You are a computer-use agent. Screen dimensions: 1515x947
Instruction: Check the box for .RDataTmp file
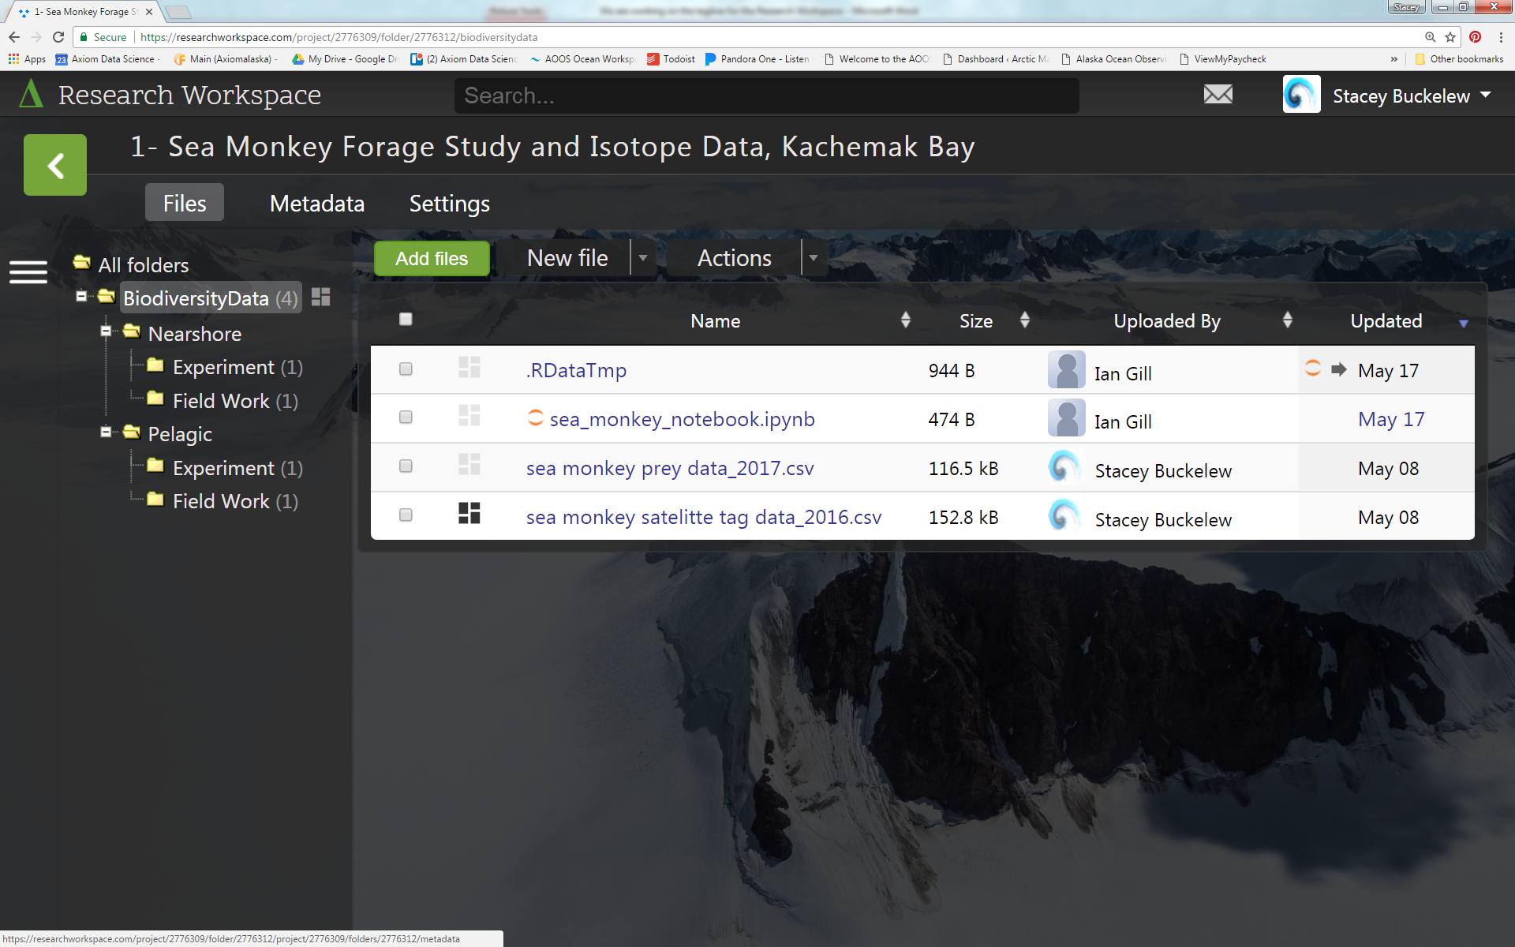coord(406,369)
